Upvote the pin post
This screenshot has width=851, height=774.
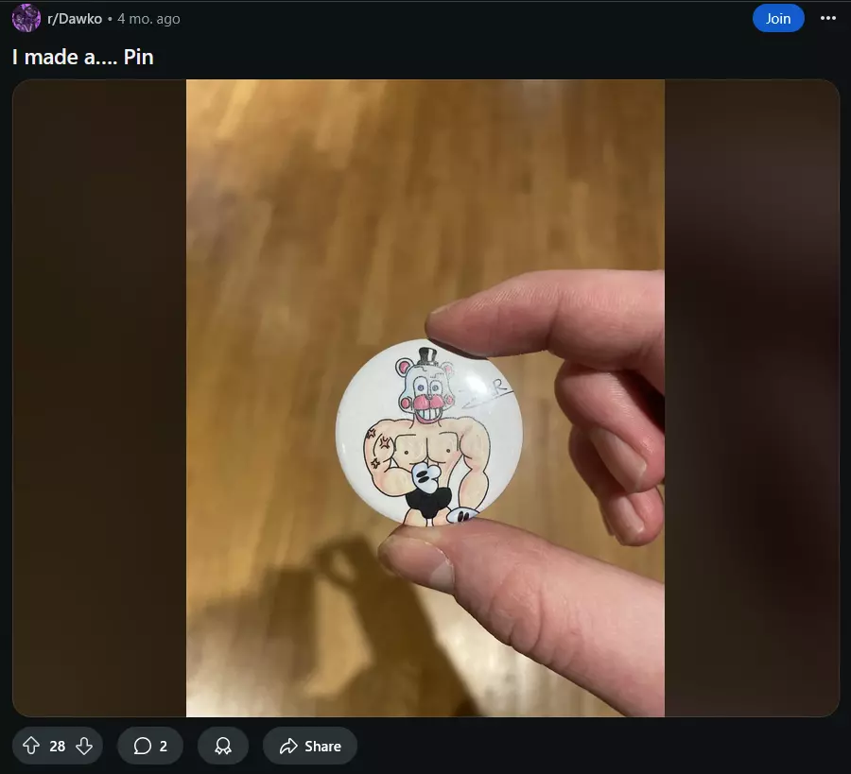click(x=31, y=746)
